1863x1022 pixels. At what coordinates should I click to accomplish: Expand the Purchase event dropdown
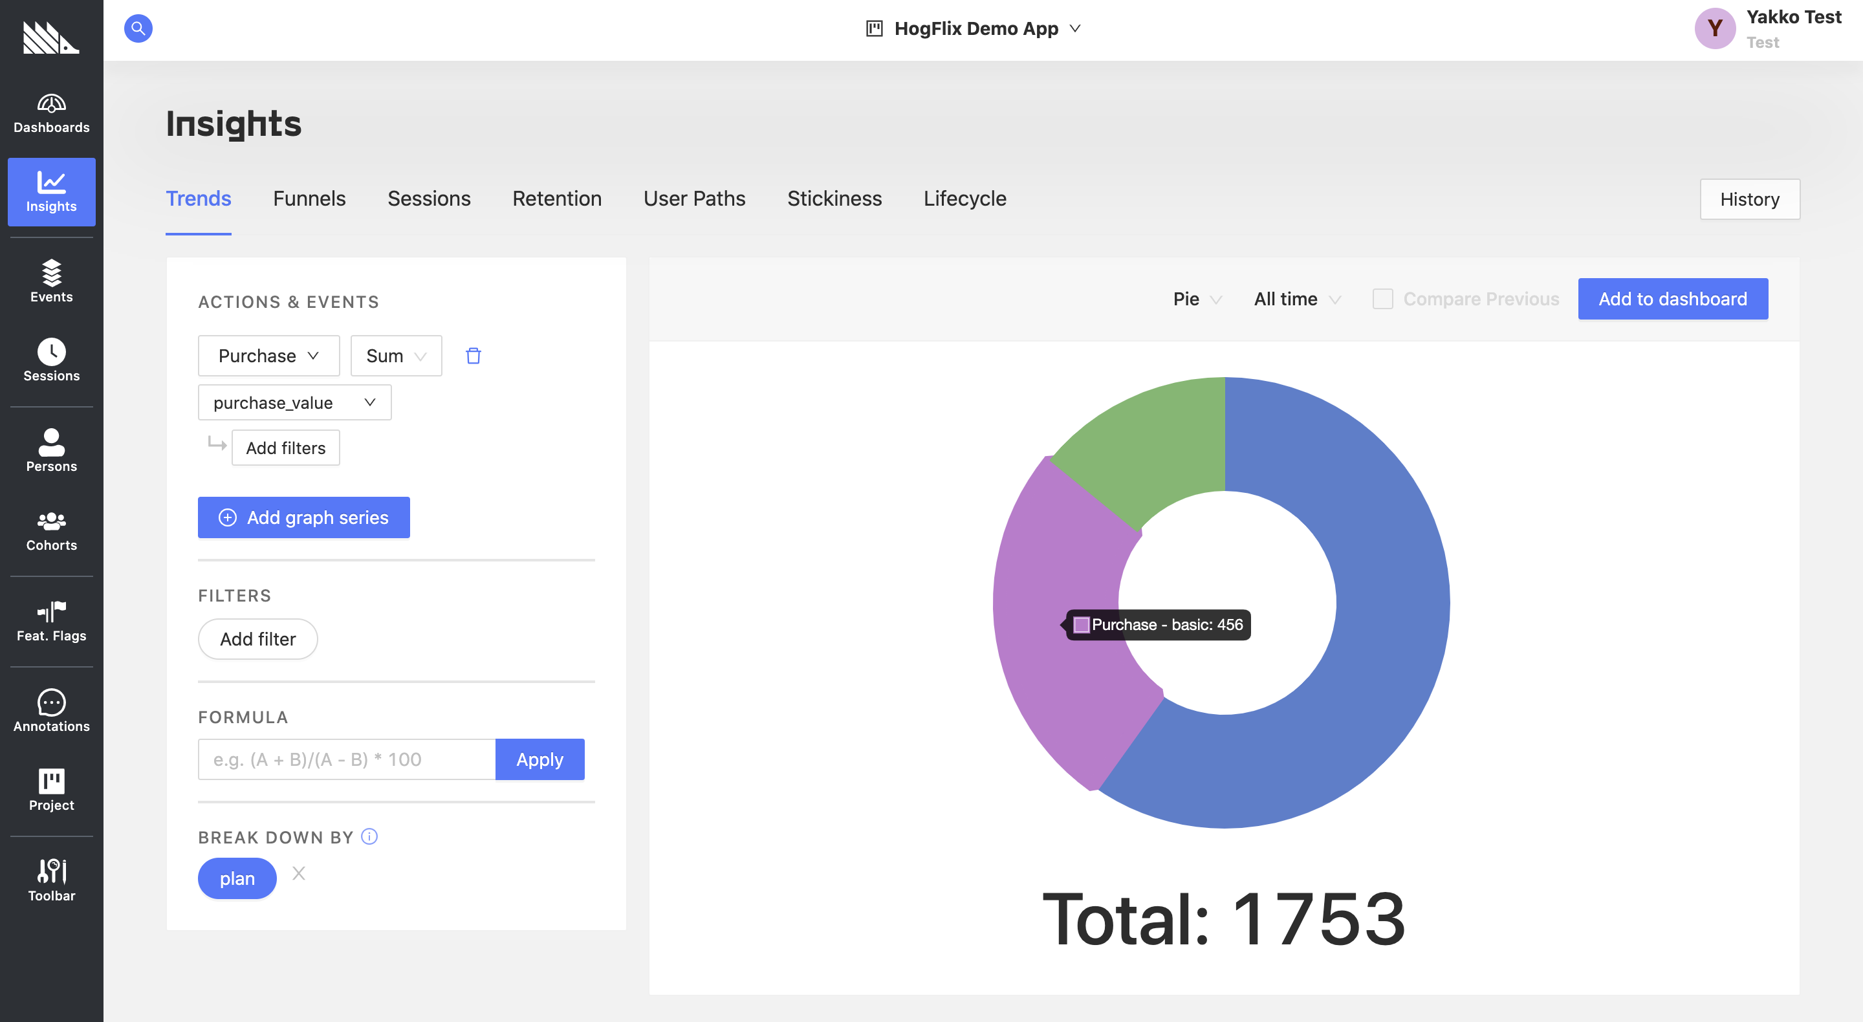click(268, 355)
